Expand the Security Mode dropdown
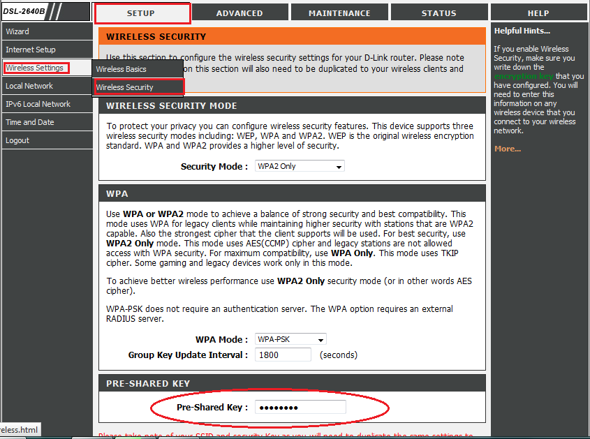This screenshot has height=439, width=590. (300, 167)
